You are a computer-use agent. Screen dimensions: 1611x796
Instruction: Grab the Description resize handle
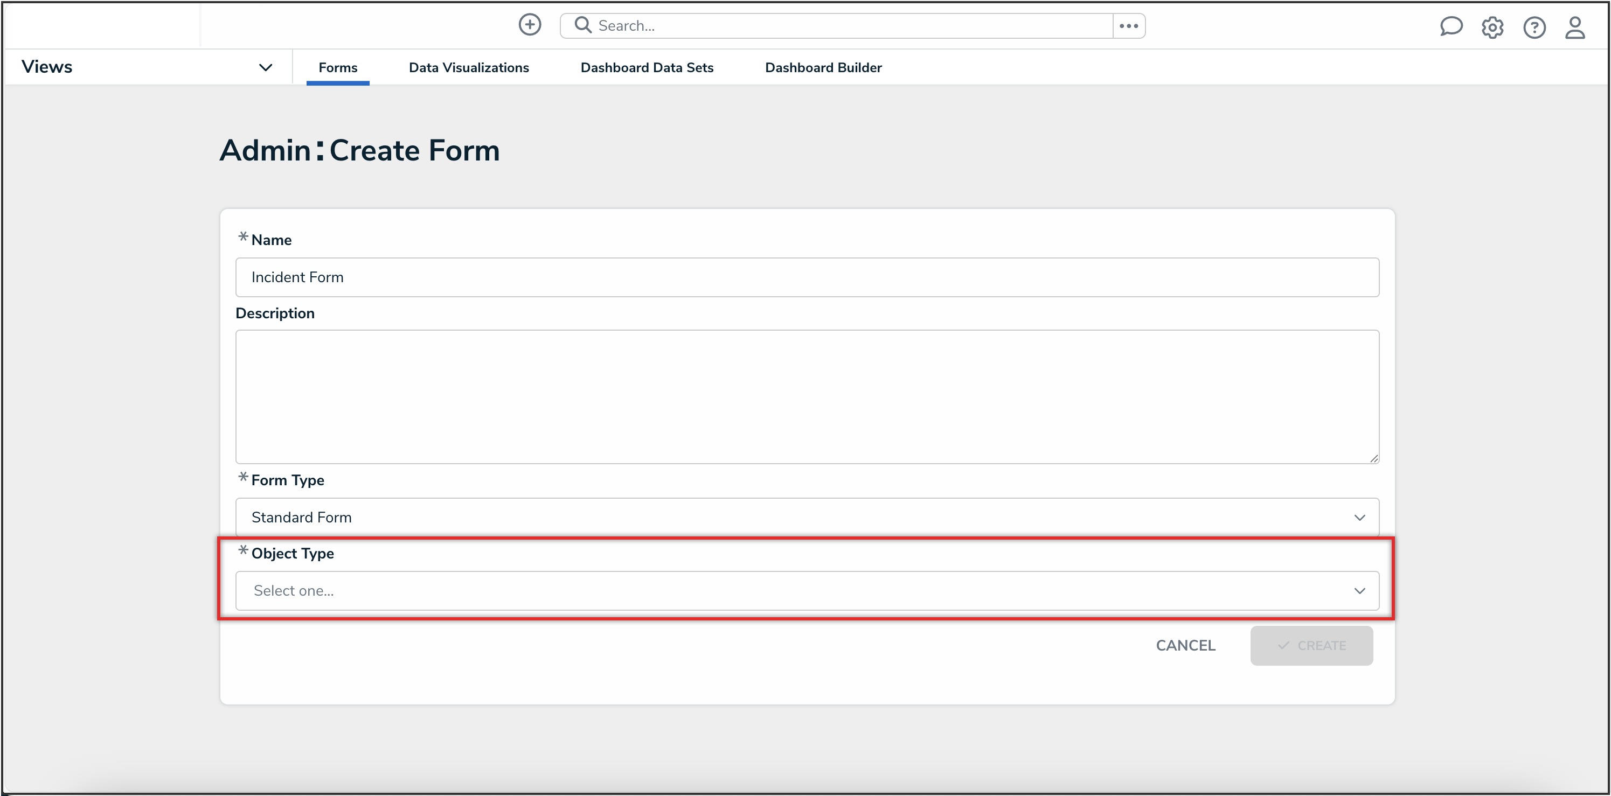tap(1373, 458)
